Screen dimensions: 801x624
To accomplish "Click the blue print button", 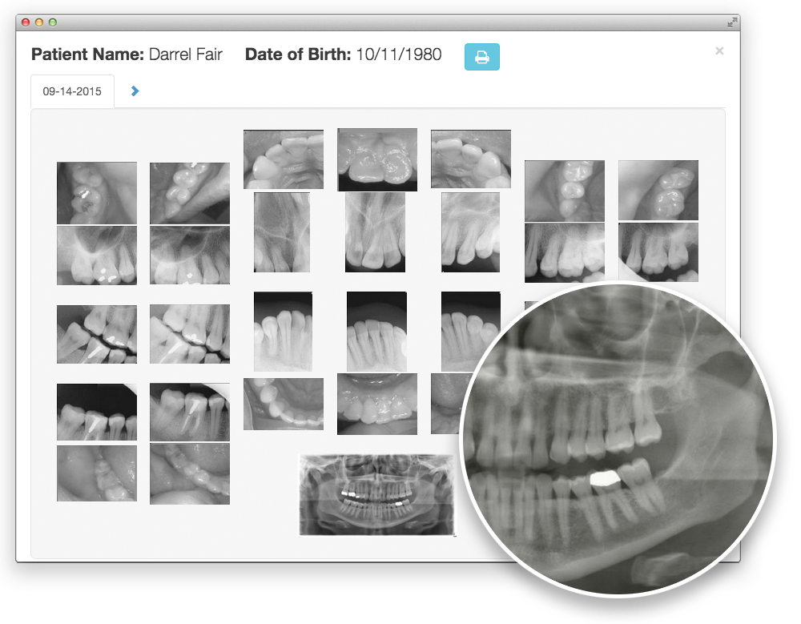I will pyautogui.click(x=481, y=57).
